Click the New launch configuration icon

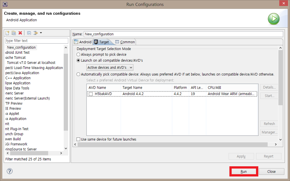8,33
